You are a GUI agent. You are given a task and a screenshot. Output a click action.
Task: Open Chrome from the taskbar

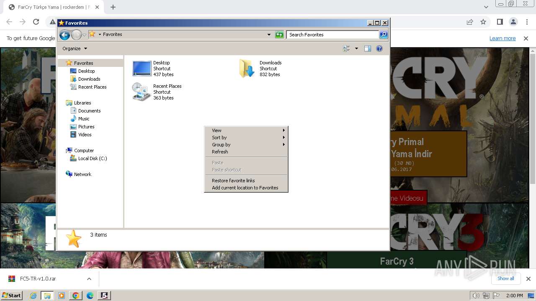coord(76,296)
